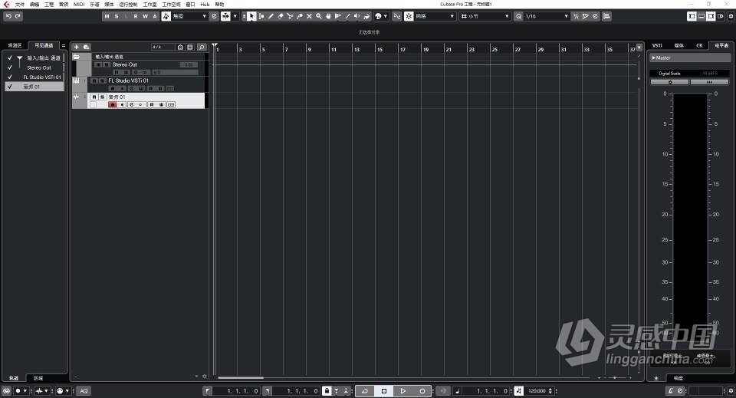Select the Comp hand tool
The width and height of the screenshot is (736, 398).
coord(328,16)
